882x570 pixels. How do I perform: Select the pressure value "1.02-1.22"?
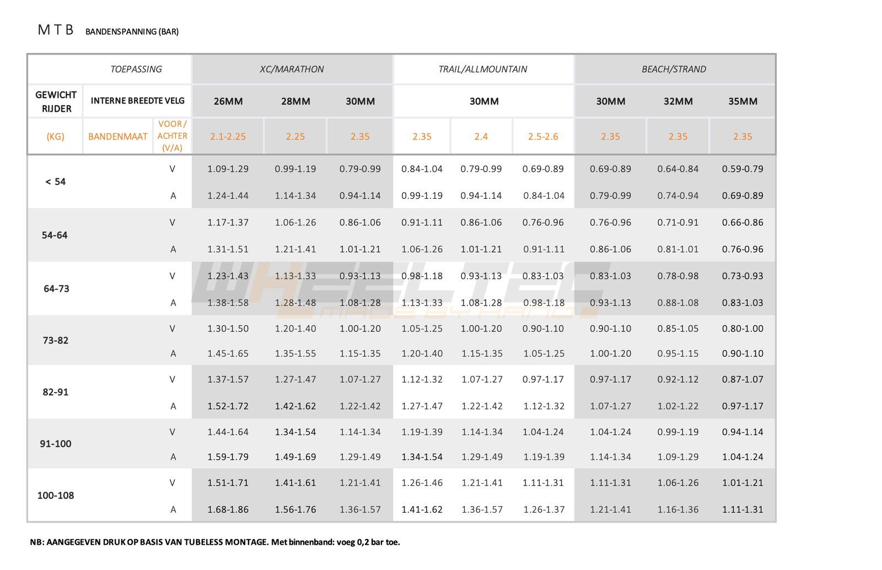[x=678, y=406]
